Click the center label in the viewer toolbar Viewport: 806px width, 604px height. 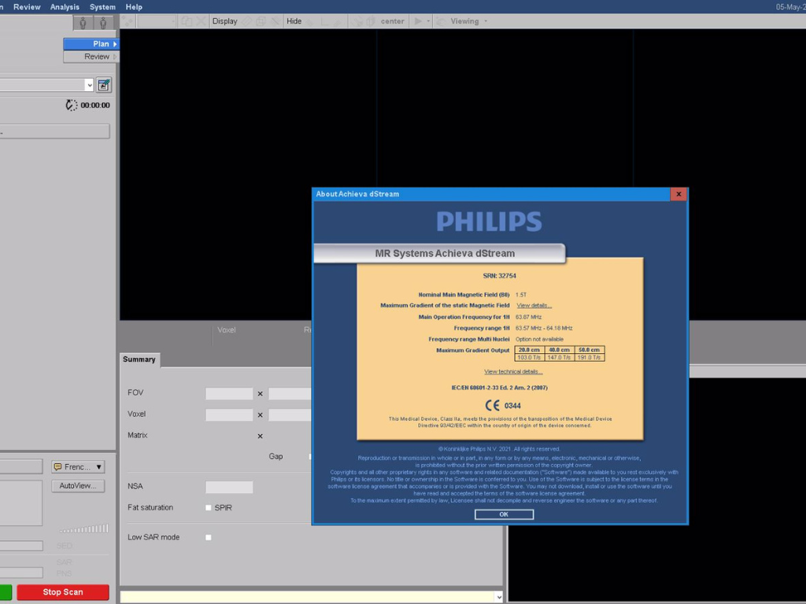click(x=392, y=21)
